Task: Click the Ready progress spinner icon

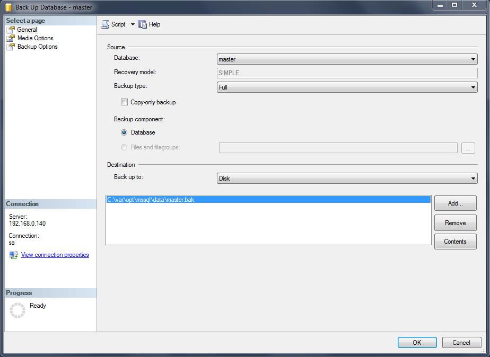Action: 17,310
